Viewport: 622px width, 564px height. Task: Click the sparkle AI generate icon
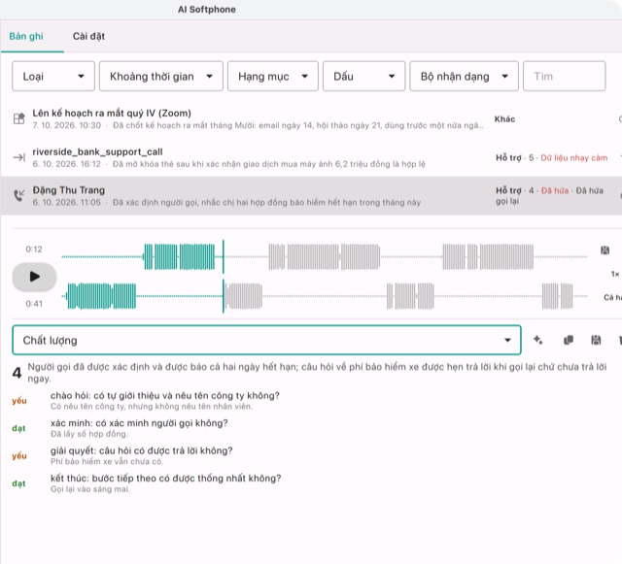click(537, 340)
